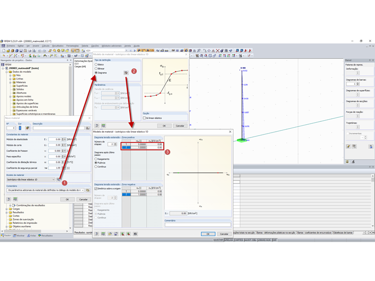Toggle Simétrico sobre a origem checkbox
Image resolution: width=375 pixels, height=281 pixels.
click(x=96, y=188)
